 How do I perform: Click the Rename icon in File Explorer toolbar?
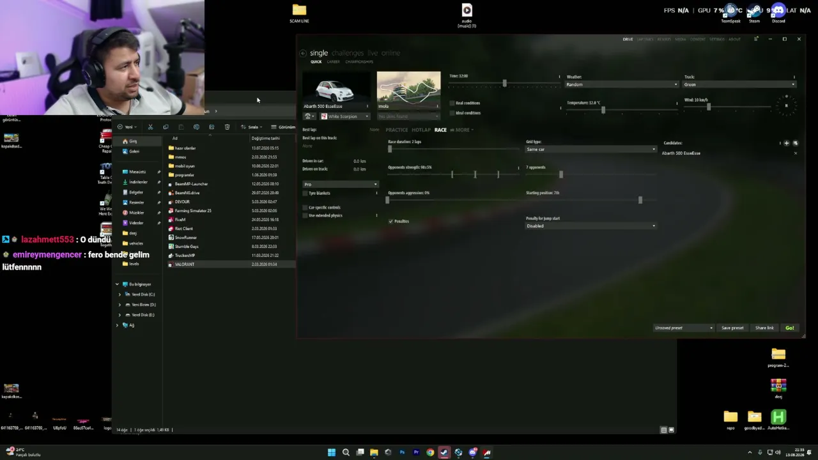[196, 127]
